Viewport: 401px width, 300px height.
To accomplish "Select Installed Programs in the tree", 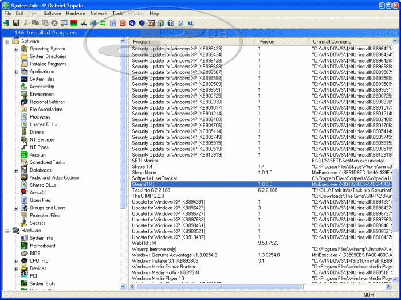I will tap(48, 64).
